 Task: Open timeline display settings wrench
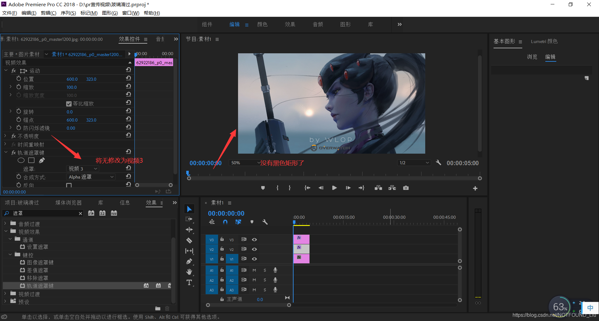265,222
